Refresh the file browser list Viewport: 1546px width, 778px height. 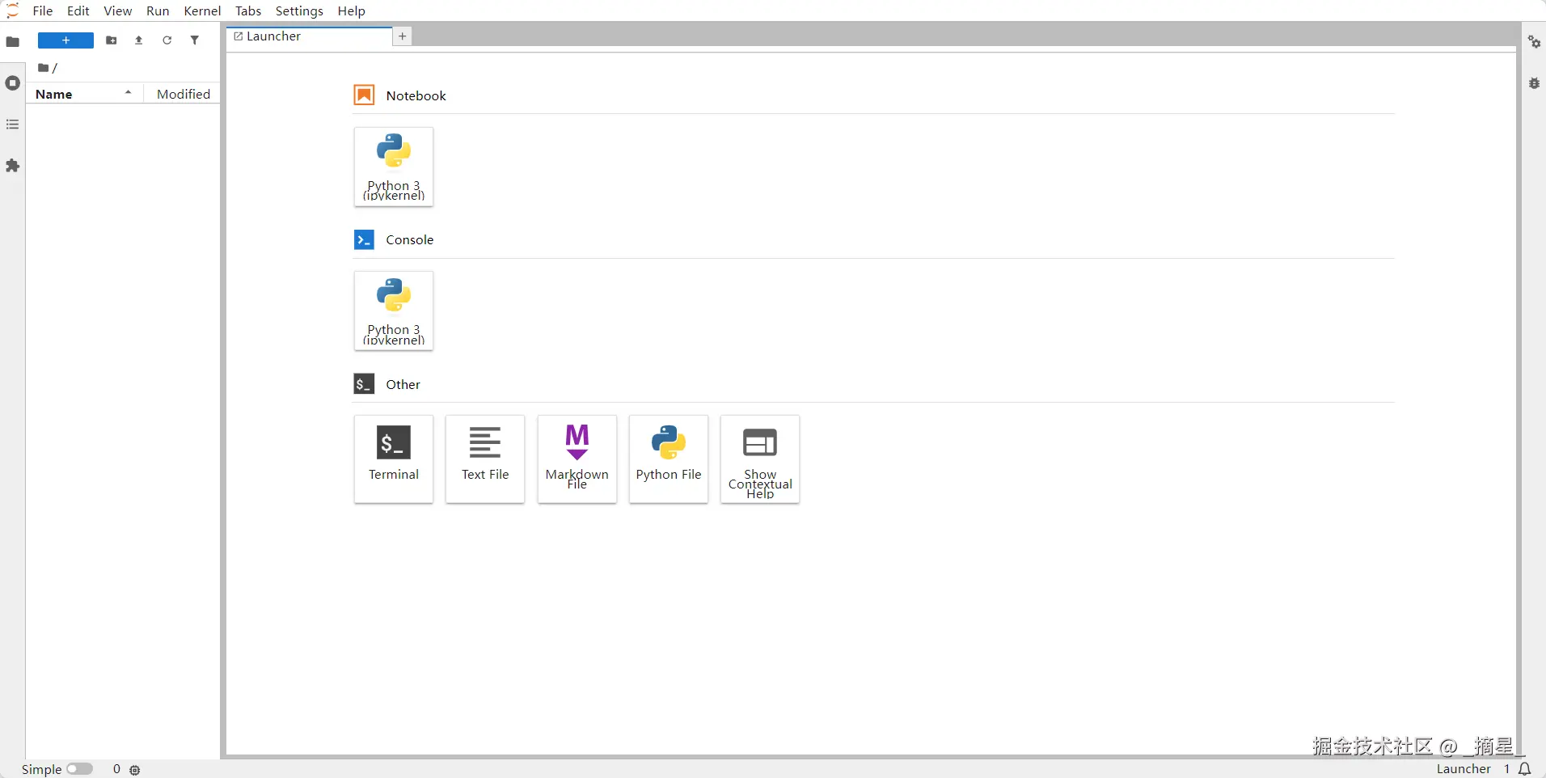coord(167,40)
